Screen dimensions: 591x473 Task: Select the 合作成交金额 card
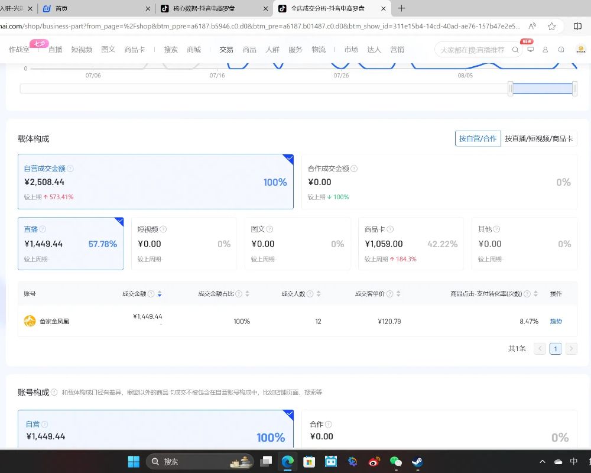pos(439,183)
